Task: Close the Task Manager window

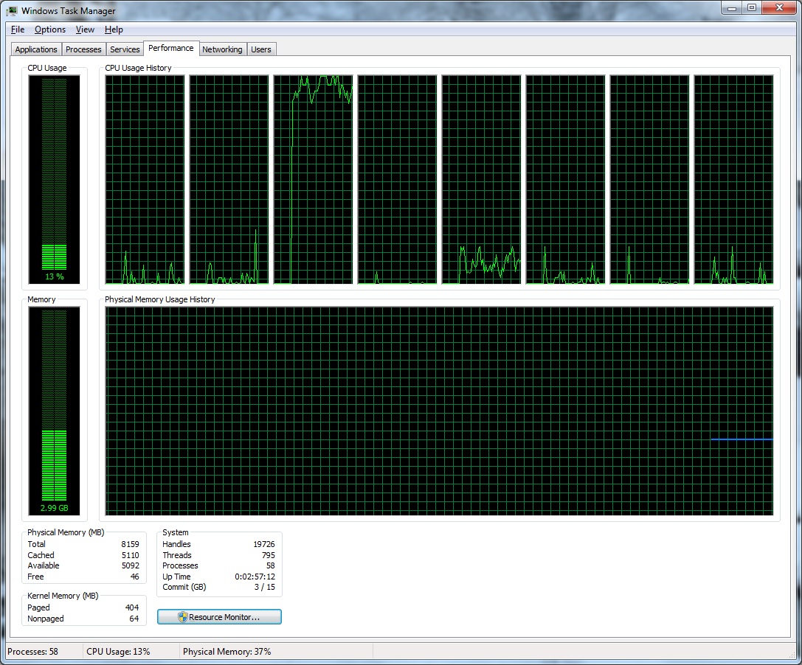Action: pyautogui.click(x=779, y=8)
